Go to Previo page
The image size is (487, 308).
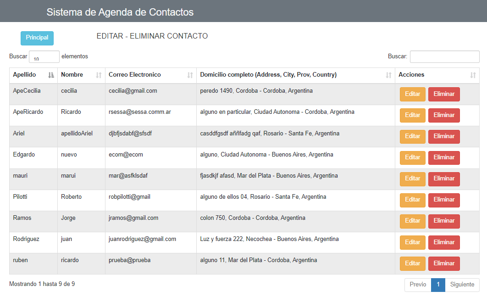click(418, 285)
